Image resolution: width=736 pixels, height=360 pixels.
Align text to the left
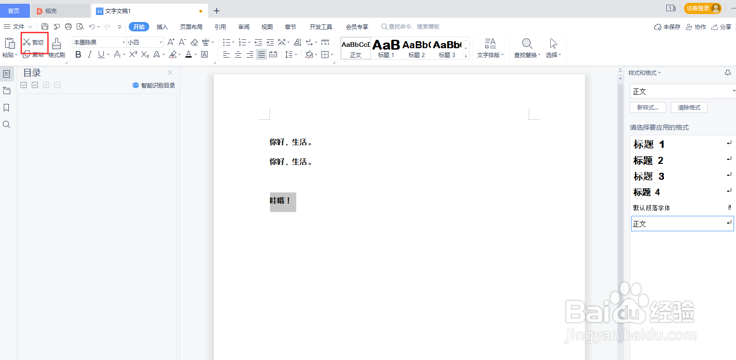[226, 54]
